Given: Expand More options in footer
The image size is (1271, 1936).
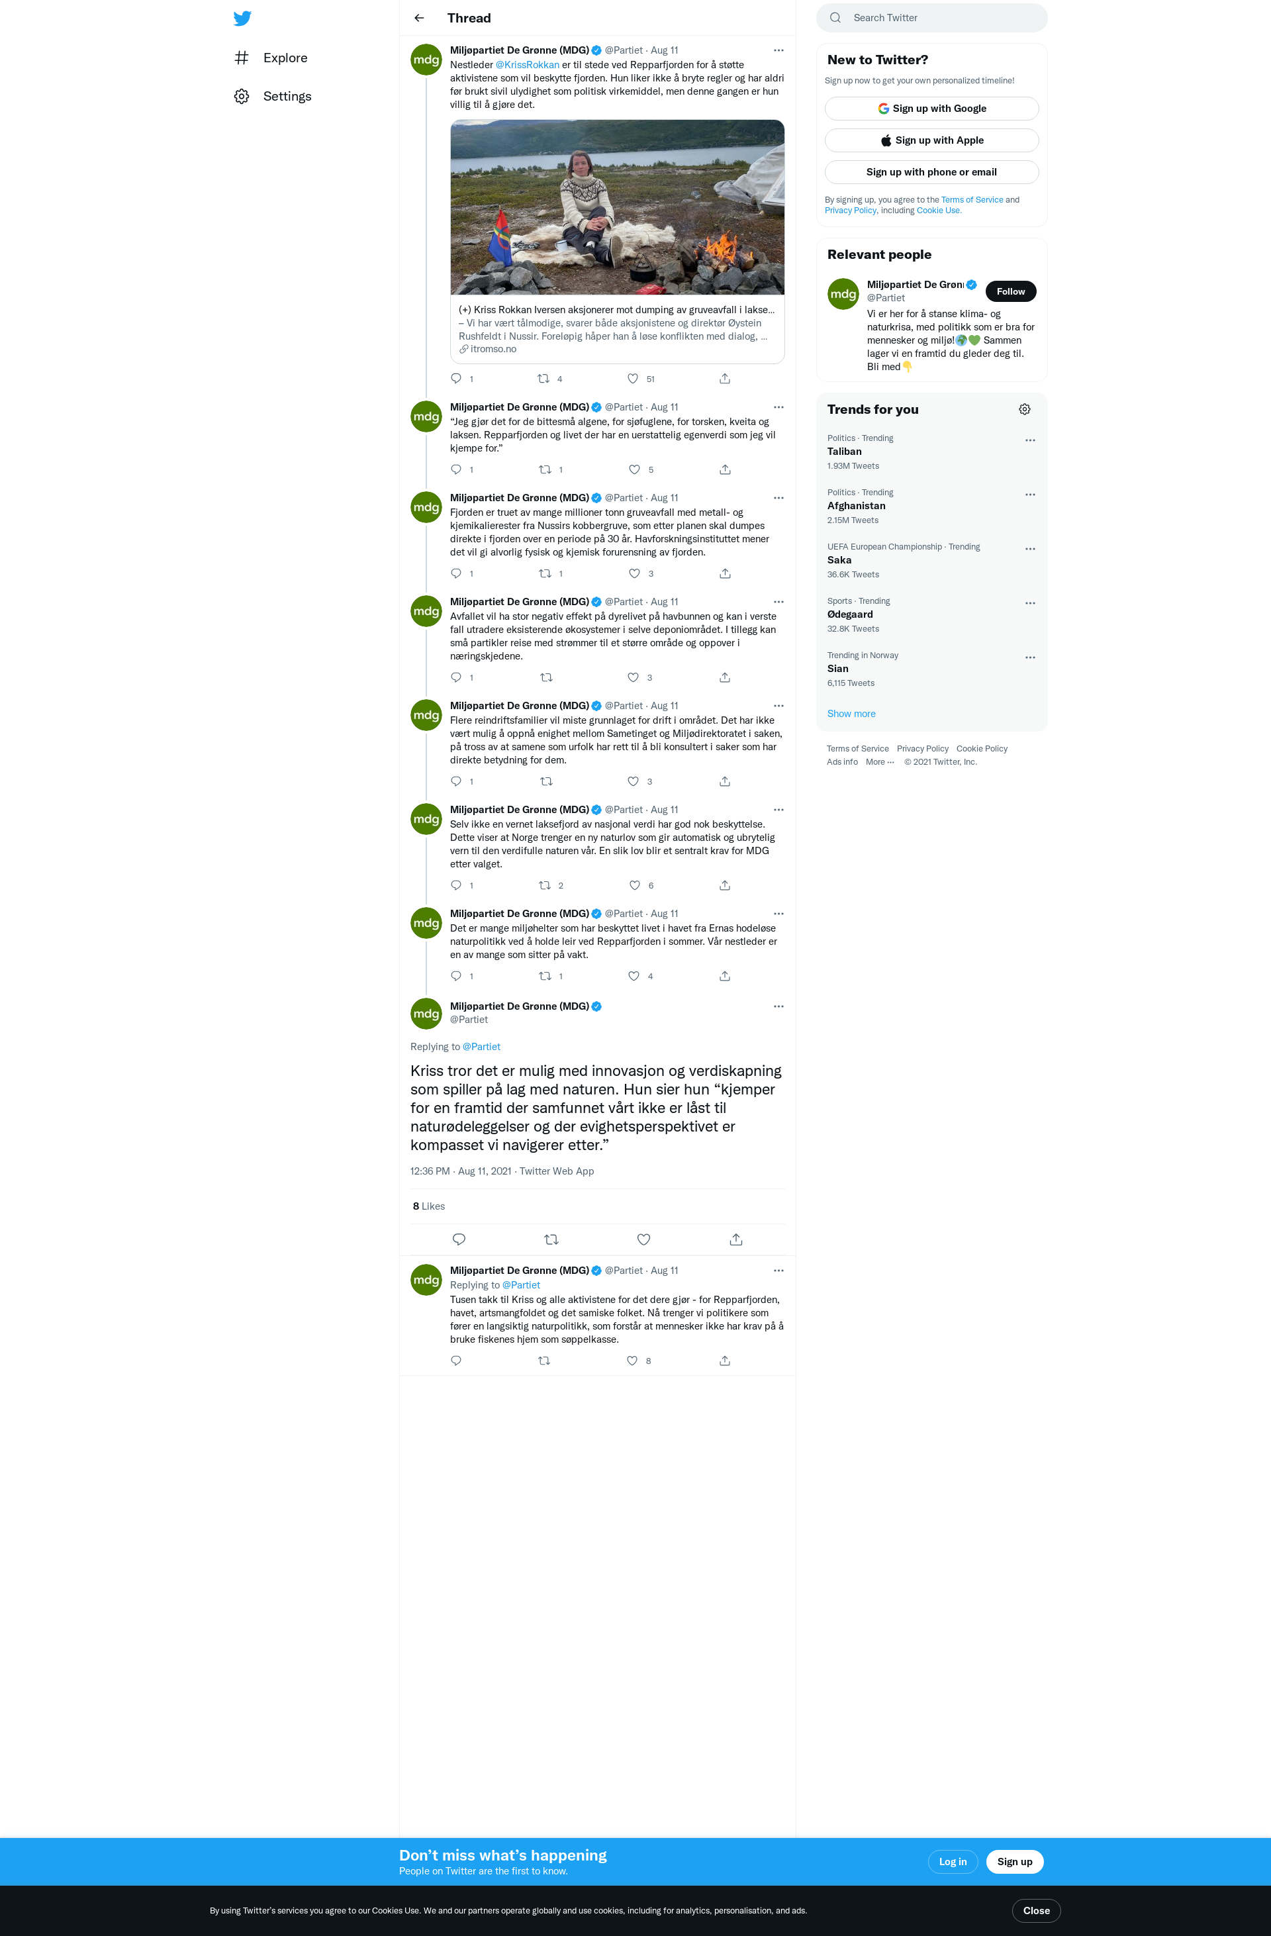Looking at the screenshot, I should coord(880,762).
